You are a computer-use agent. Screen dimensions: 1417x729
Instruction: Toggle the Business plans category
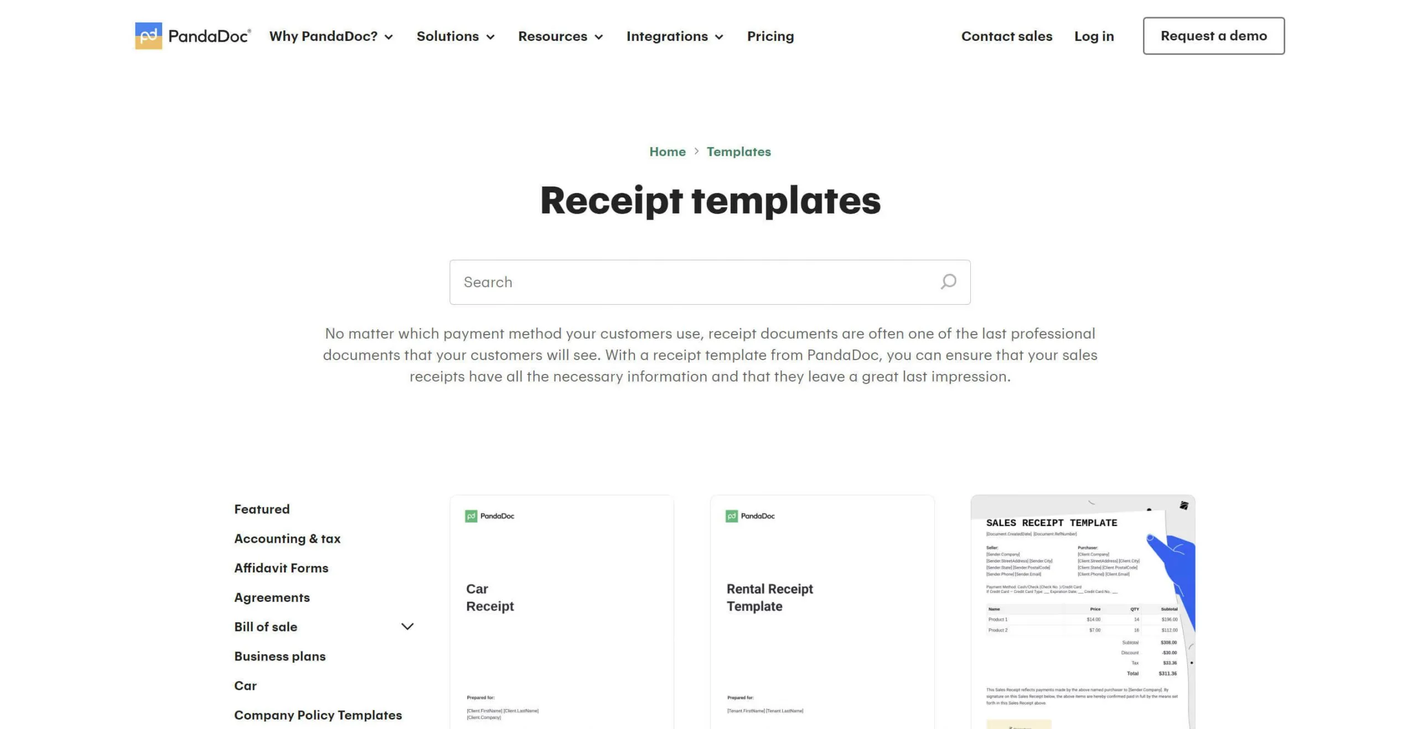pos(279,655)
